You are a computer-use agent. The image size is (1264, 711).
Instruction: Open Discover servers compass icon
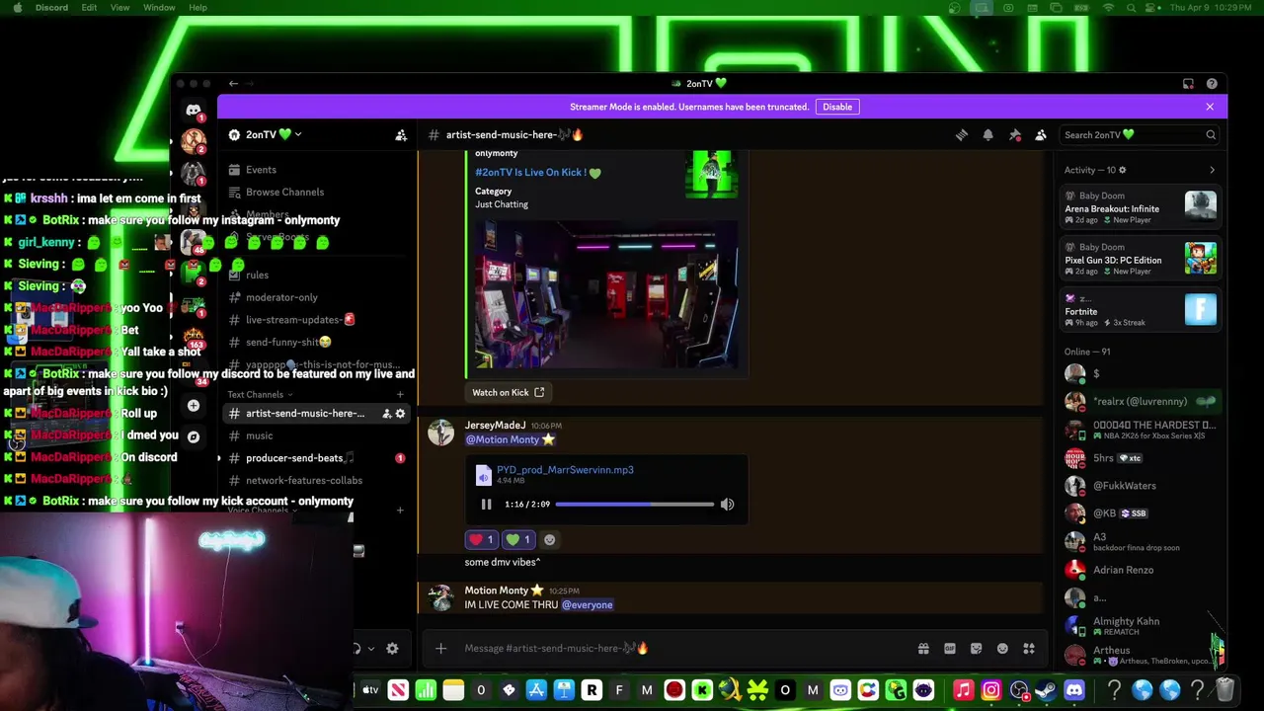coord(194,436)
